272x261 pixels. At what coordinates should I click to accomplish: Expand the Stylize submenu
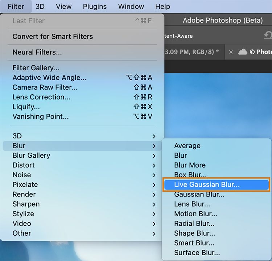click(23, 214)
